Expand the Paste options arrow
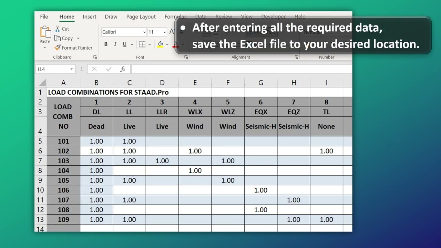The height and width of the screenshot is (248, 441). pyautogui.click(x=45, y=47)
